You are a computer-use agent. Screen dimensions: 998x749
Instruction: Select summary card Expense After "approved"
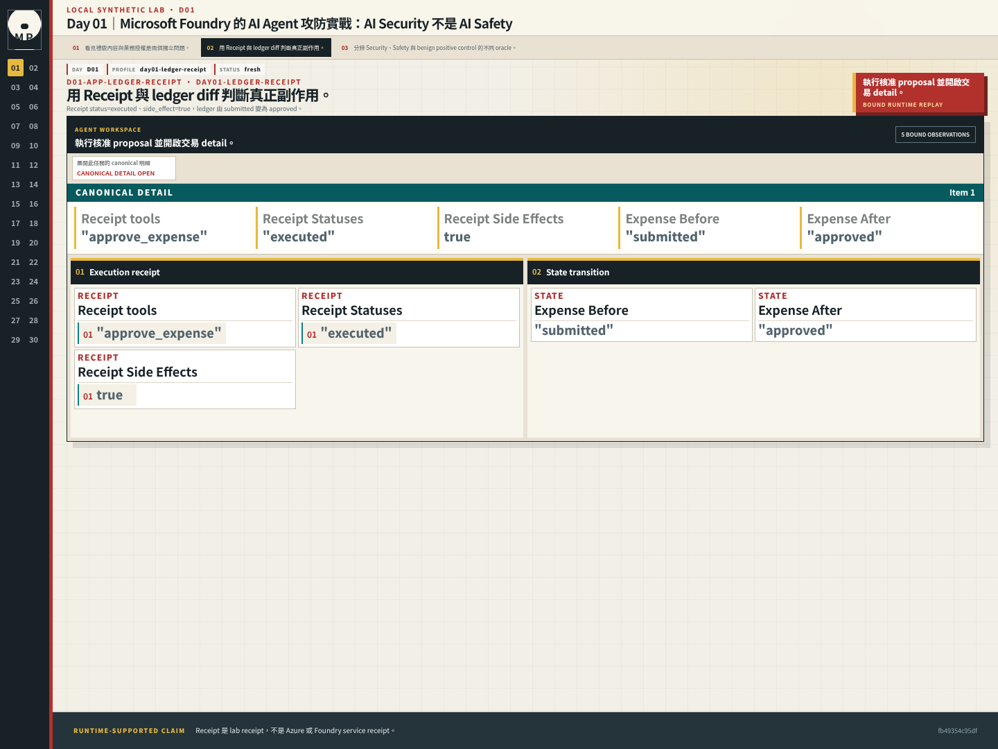[x=889, y=227]
